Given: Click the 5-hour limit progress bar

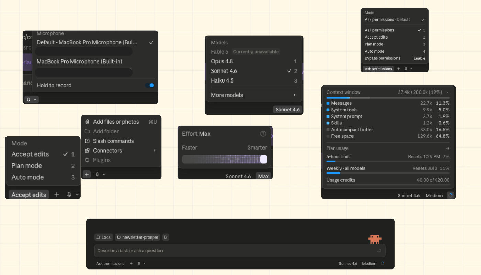Looking at the screenshot, I should tap(388, 161).
